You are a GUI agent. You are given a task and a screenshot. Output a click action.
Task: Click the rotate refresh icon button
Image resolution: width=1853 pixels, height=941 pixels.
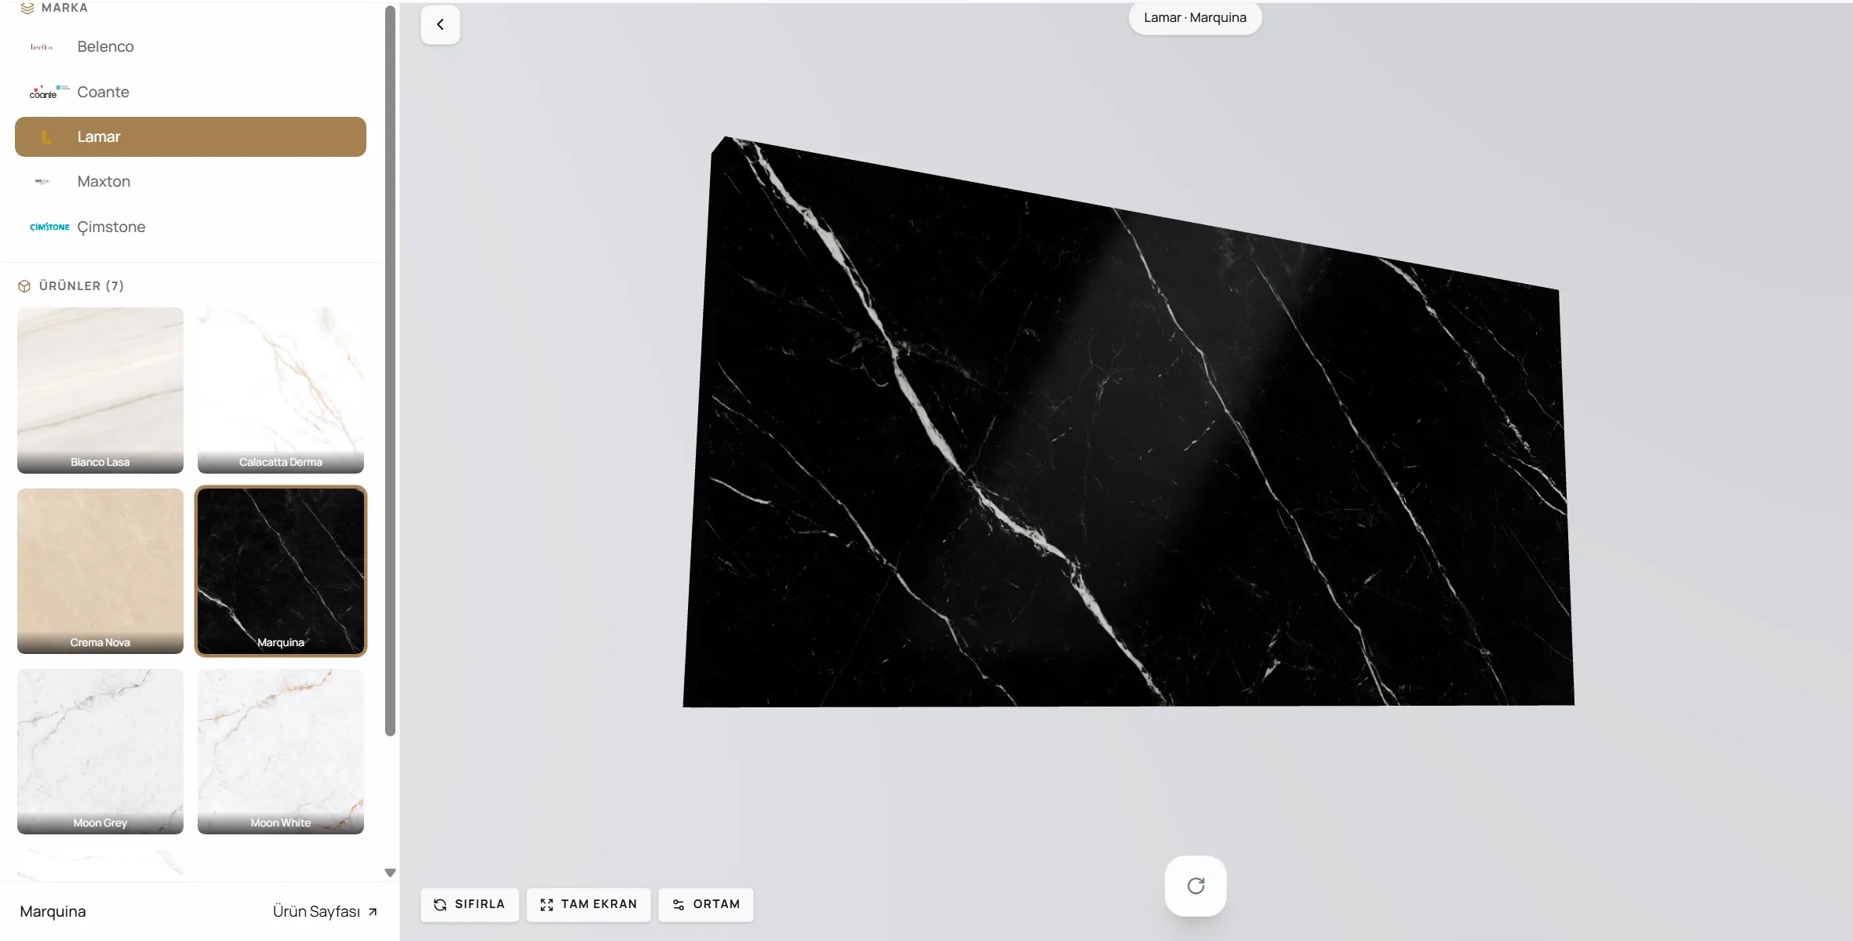click(1196, 885)
